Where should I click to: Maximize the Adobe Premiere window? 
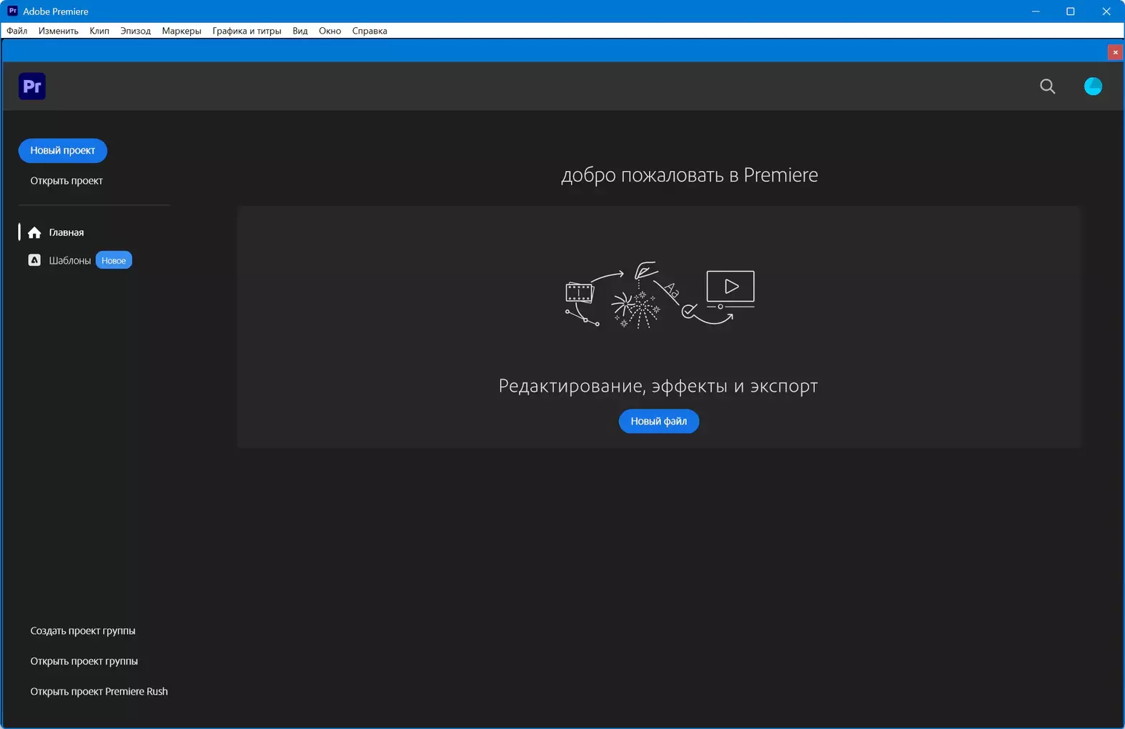click(1071, 11)
